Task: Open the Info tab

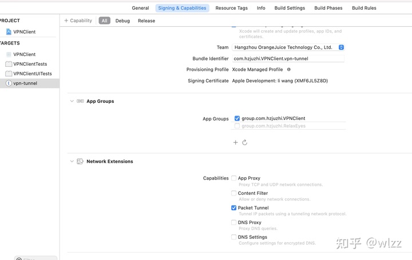Action: pyautogui.click(x=261, y=8)
